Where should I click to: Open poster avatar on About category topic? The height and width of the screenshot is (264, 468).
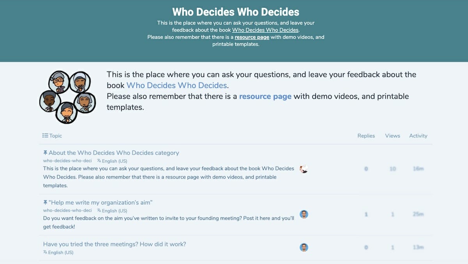point(304,169)
